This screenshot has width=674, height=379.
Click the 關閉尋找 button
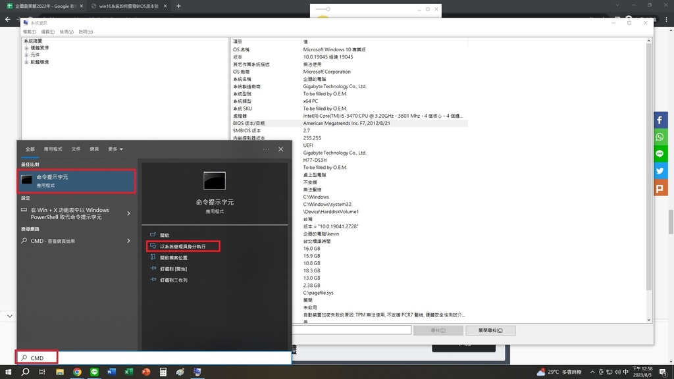(x=490, y=330)
